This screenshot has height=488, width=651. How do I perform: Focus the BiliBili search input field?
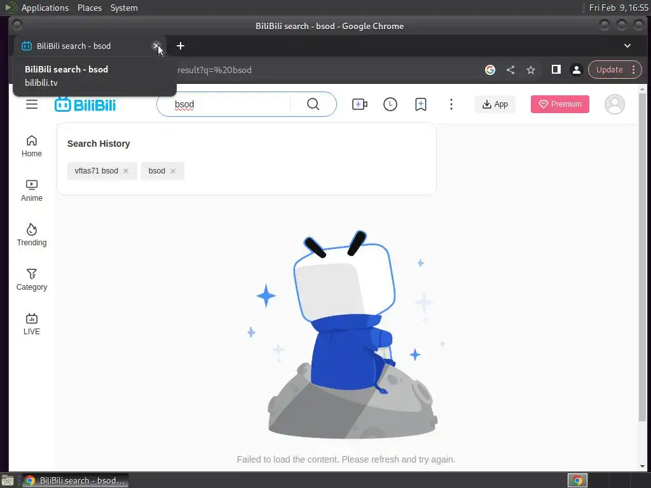231,104
